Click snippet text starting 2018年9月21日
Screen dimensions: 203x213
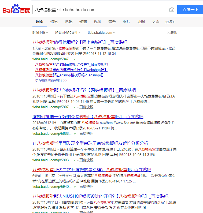point(104,125)
